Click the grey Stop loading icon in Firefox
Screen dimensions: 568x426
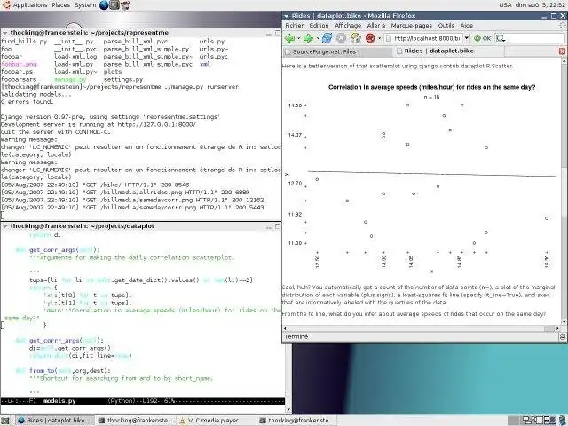[x=341, y=38]
